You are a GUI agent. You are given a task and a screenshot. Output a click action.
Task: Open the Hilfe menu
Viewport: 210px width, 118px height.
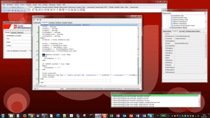64,5
